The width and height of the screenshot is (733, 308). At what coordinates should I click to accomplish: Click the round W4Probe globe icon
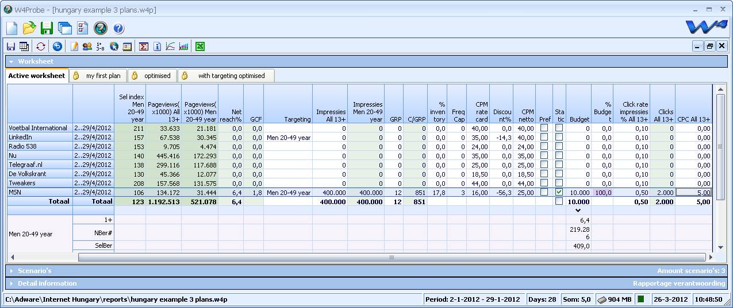pyautogui.click(x=101, y=28)
